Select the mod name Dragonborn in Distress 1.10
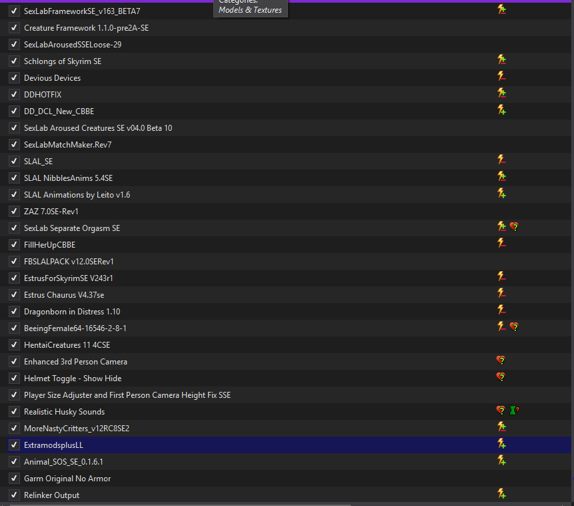This screenshot has width=574, height=506. coord(72,312)
